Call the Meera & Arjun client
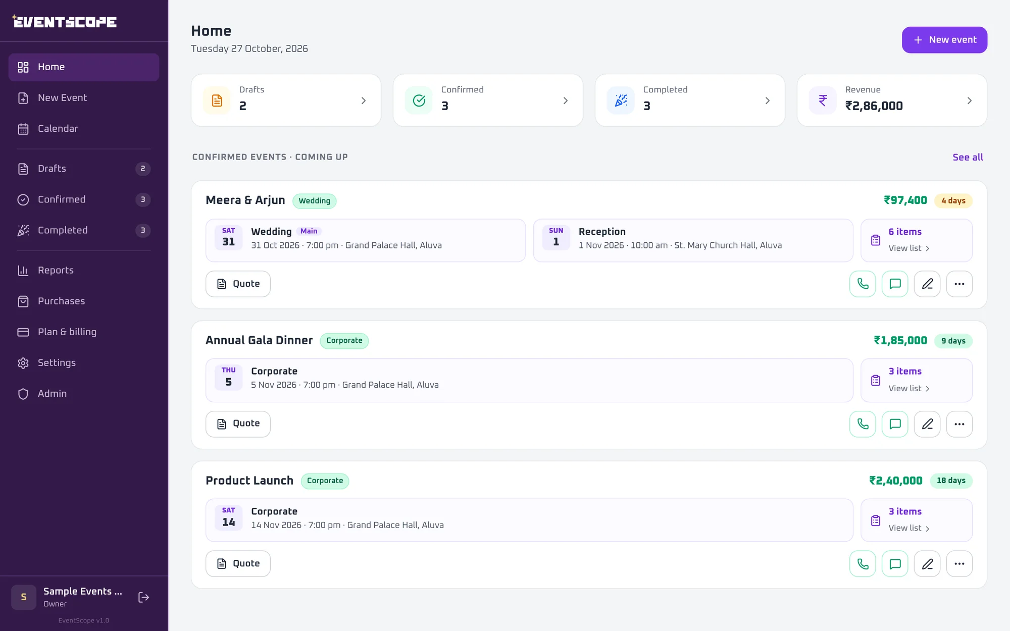 [x=863, y=284]
